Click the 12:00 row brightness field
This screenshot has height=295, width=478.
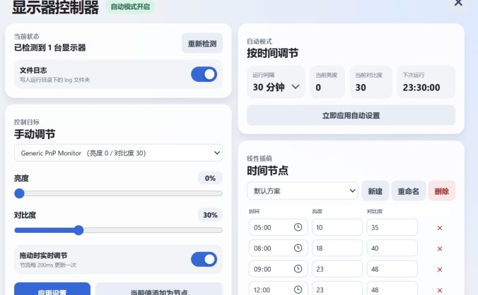pos(337,289)
